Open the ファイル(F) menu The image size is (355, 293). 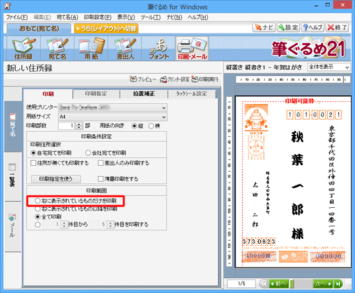coord(17,17)
